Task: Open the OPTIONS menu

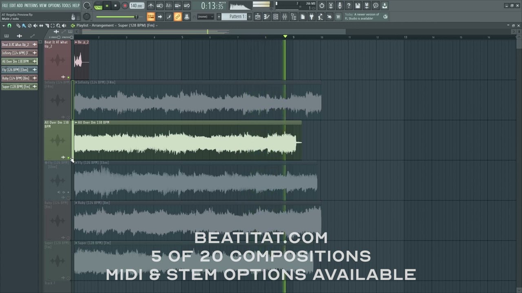Action: 54,5
